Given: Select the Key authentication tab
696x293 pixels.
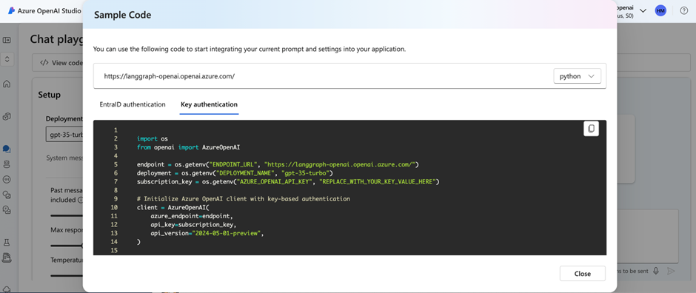Looking at the screenshot, I should [209, 104].
